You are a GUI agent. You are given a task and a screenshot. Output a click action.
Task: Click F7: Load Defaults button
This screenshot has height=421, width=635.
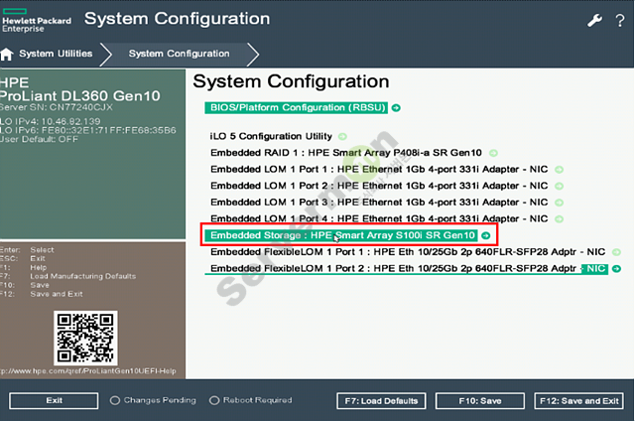point(381,401)
